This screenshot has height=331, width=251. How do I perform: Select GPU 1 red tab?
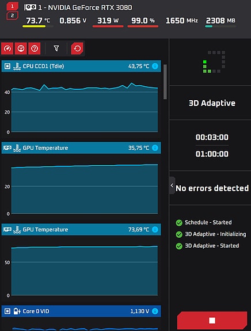pyautogui.click(x=12, y=6)
